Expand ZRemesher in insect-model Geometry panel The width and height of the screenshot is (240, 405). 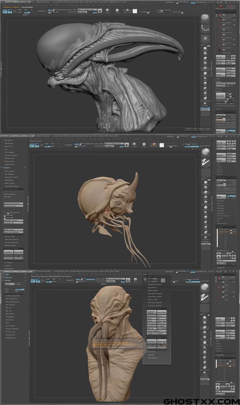pyautogui.click(x=221, y=213)
